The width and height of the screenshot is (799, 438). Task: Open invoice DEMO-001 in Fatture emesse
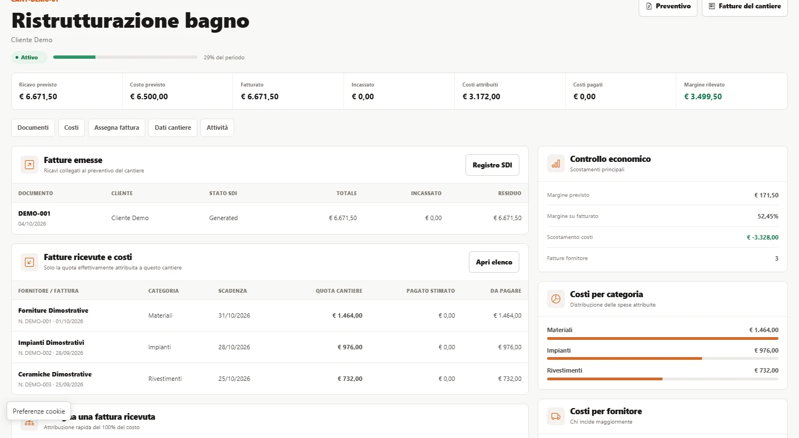pyautogui.click(x=34, y=213)
